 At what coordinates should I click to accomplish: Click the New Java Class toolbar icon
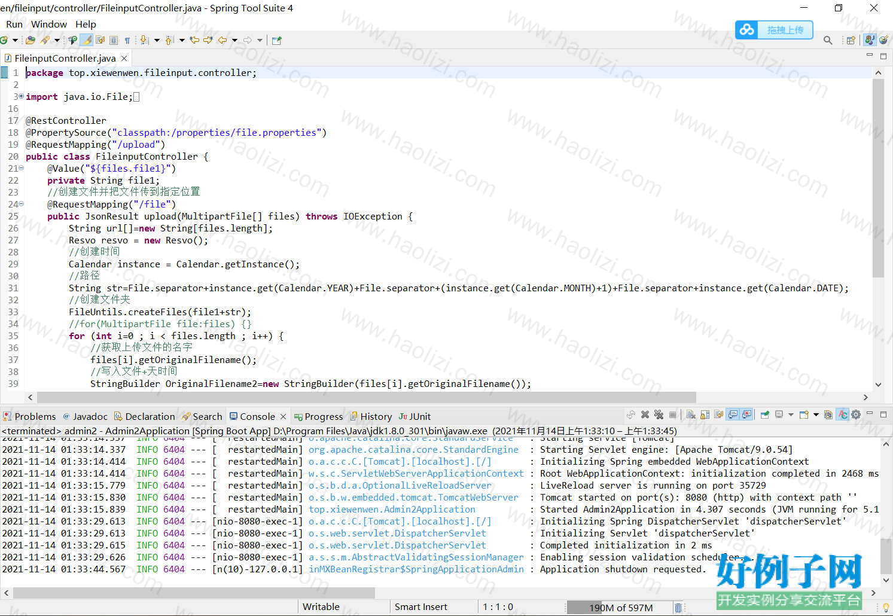(4, 40)
